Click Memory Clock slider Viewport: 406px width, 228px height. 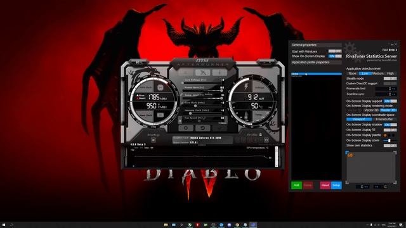click(202, 113)
